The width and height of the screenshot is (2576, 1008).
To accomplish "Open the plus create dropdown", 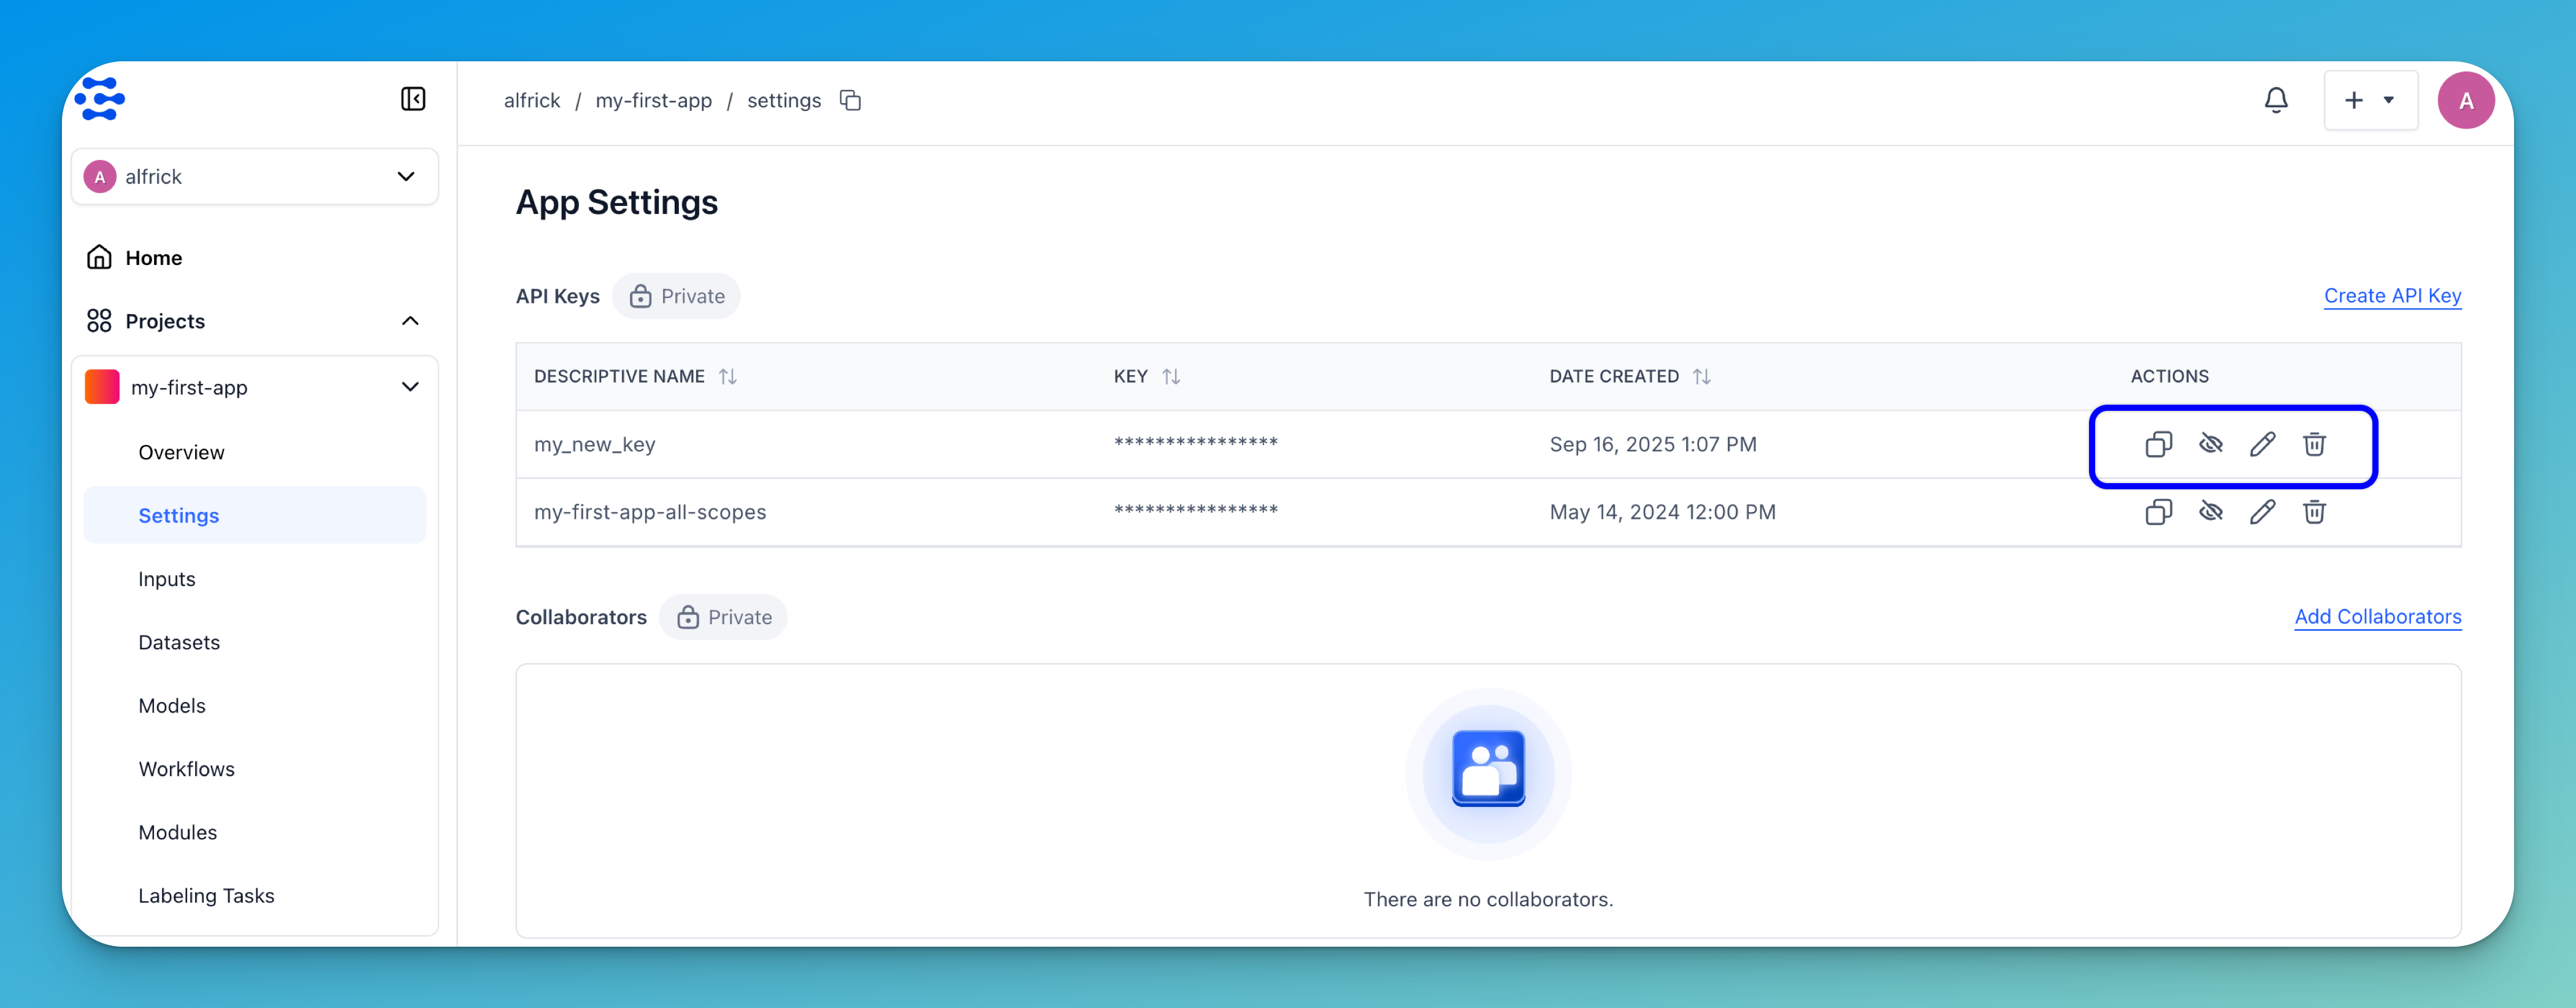I will (x=2370, y=100).
